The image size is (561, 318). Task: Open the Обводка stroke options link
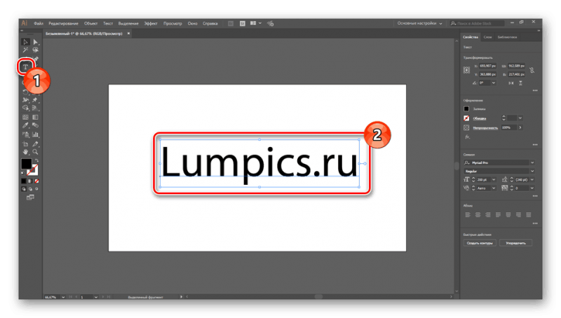tap(480, 118)
